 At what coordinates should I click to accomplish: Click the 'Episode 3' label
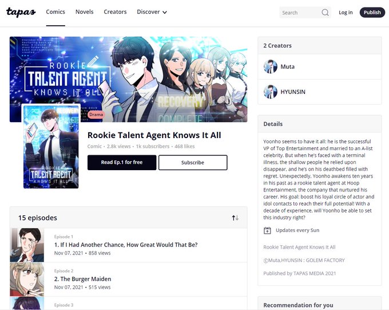point(63,305)
